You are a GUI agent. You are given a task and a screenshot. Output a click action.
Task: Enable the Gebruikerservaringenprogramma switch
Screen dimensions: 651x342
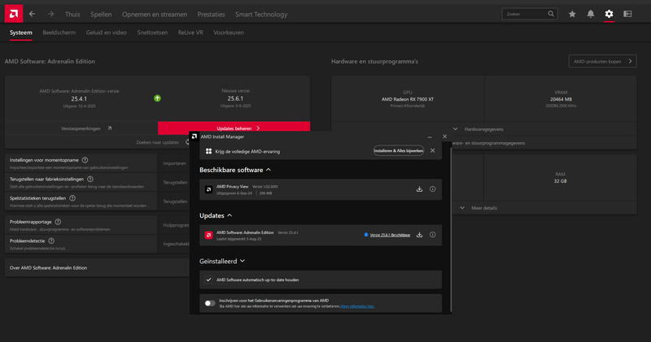[210, 303]
